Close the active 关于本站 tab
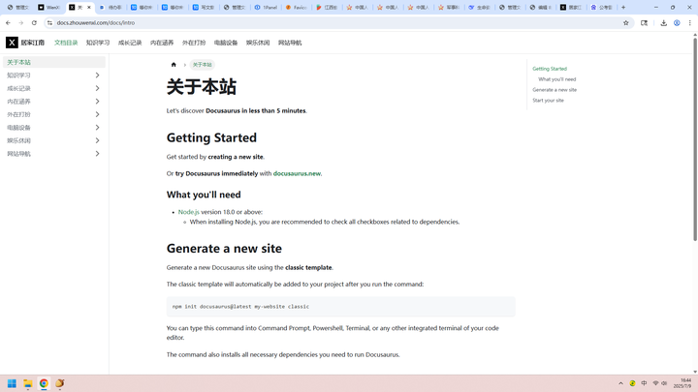The image size is (698, 392). pyautogui.click(x=88, y=7)
